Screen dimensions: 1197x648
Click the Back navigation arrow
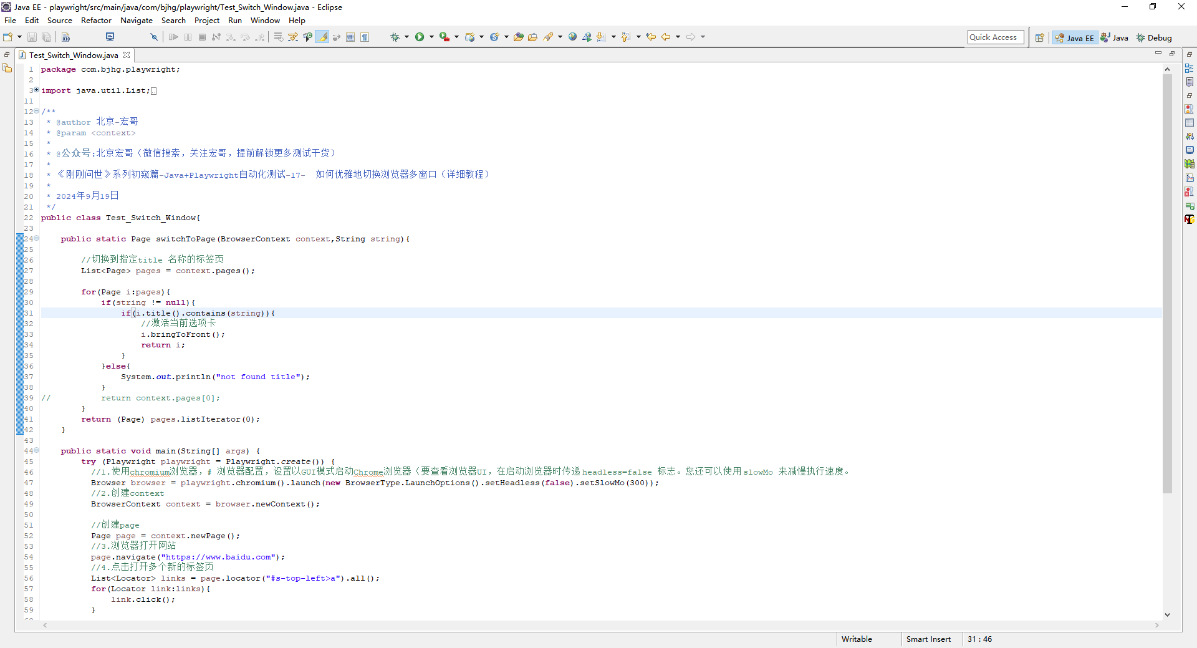point(666,37)
